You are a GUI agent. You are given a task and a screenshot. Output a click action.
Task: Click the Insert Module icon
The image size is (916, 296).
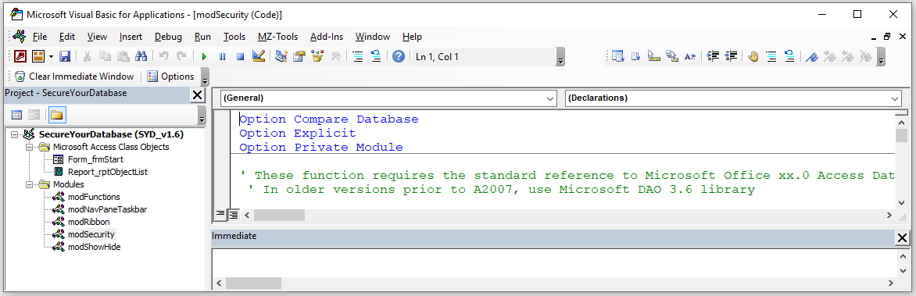pyautogui.click(x=38, y=57)
